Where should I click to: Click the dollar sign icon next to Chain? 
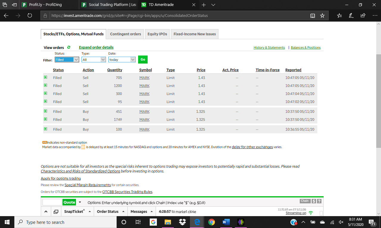pyautogui.click(x=314, y=201)
